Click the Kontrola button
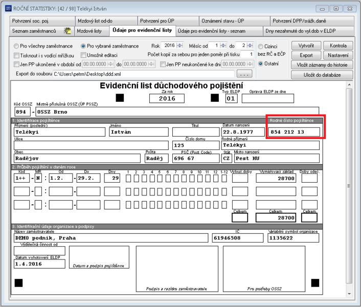 338,46
